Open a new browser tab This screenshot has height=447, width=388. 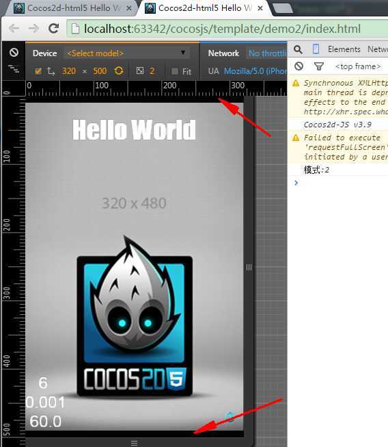(x=282, y=8)
